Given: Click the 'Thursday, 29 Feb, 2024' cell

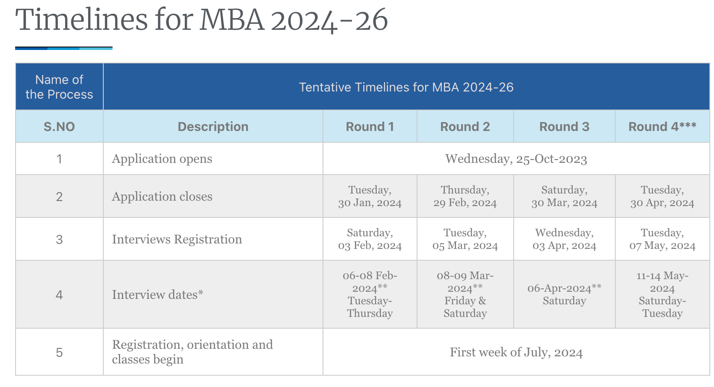Looking at the screenshot, I should coord(465,196).
